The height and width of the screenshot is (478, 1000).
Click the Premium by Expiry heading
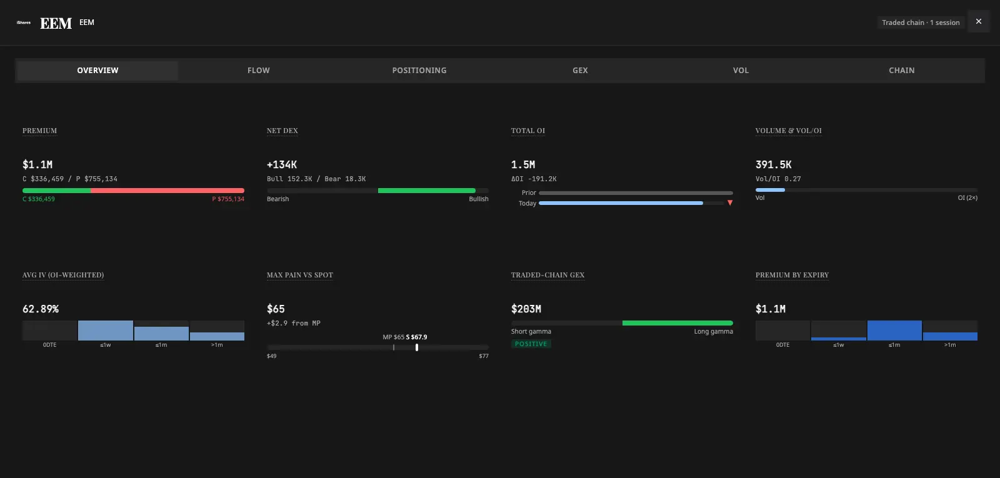tap(792, 275)
